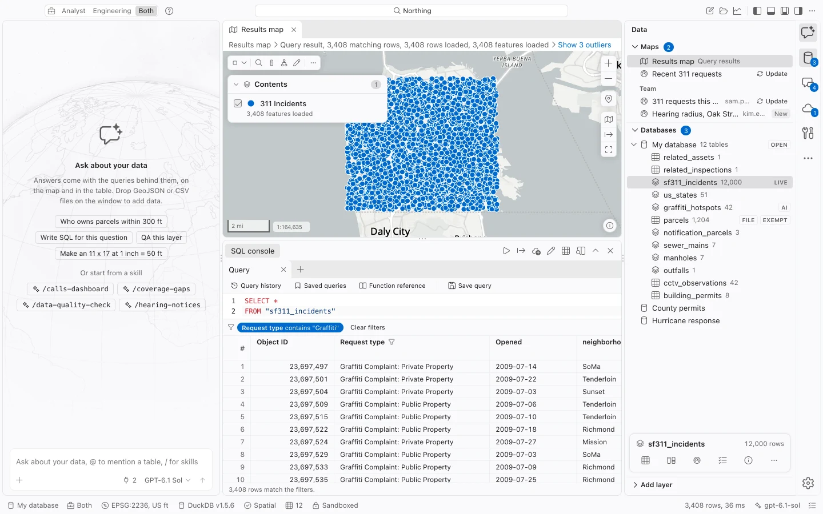Screen dimensions: 823x514
Task: Click the cloud upload icon in SQL console toolbar
Action: [x=536, y=251]
